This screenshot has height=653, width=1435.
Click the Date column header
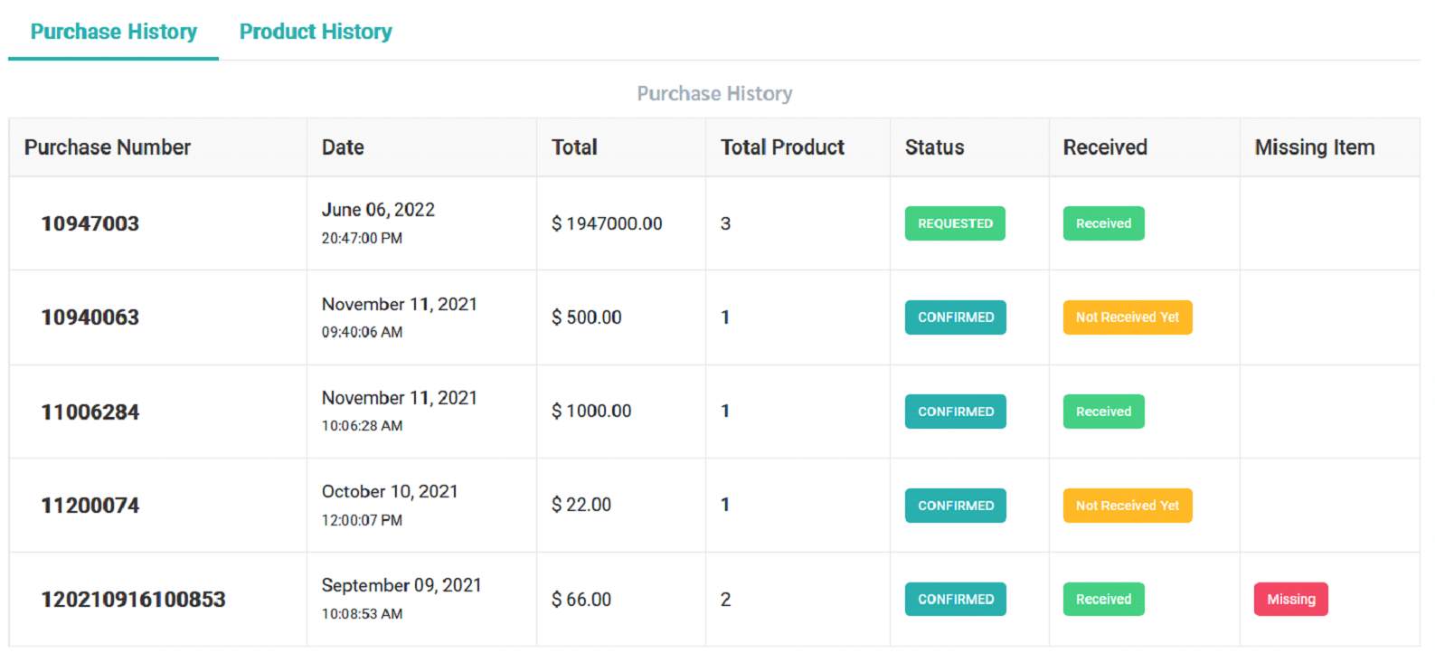pyautogui.click(x=343, y=147)
